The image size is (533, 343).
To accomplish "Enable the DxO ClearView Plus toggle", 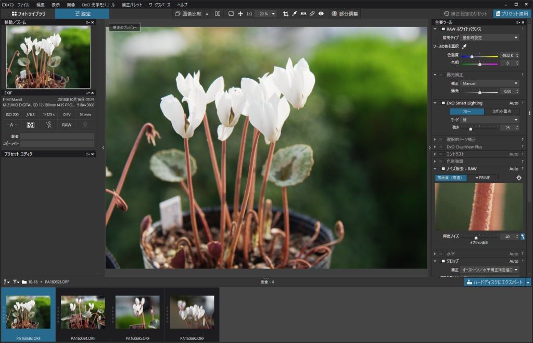I will point(442,147).
